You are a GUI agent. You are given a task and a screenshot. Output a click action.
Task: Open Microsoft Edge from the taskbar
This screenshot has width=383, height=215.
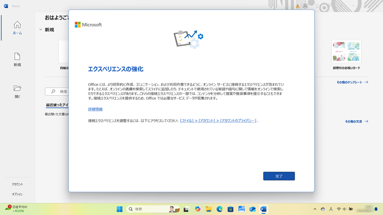(220, 209)
